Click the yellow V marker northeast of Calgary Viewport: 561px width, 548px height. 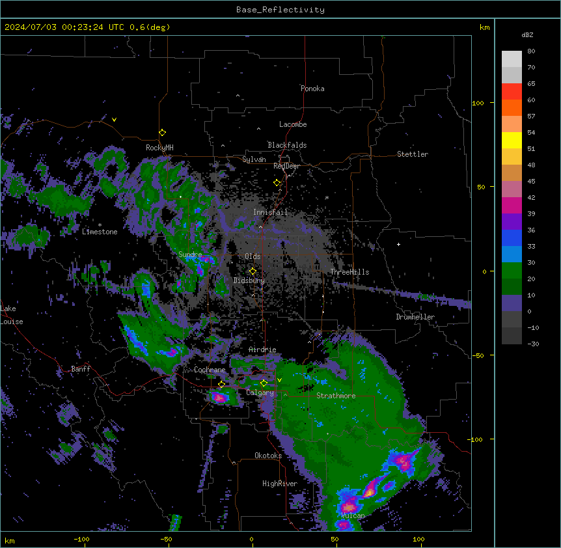pyautogui.click(x=279, y=380)
